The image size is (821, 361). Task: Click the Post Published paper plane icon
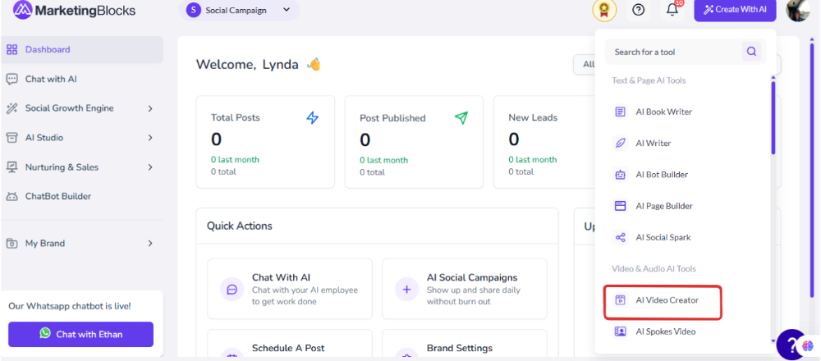[461, 118]
